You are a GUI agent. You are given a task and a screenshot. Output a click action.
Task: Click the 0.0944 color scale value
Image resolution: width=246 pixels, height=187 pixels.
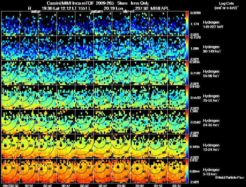coord(195,171)
